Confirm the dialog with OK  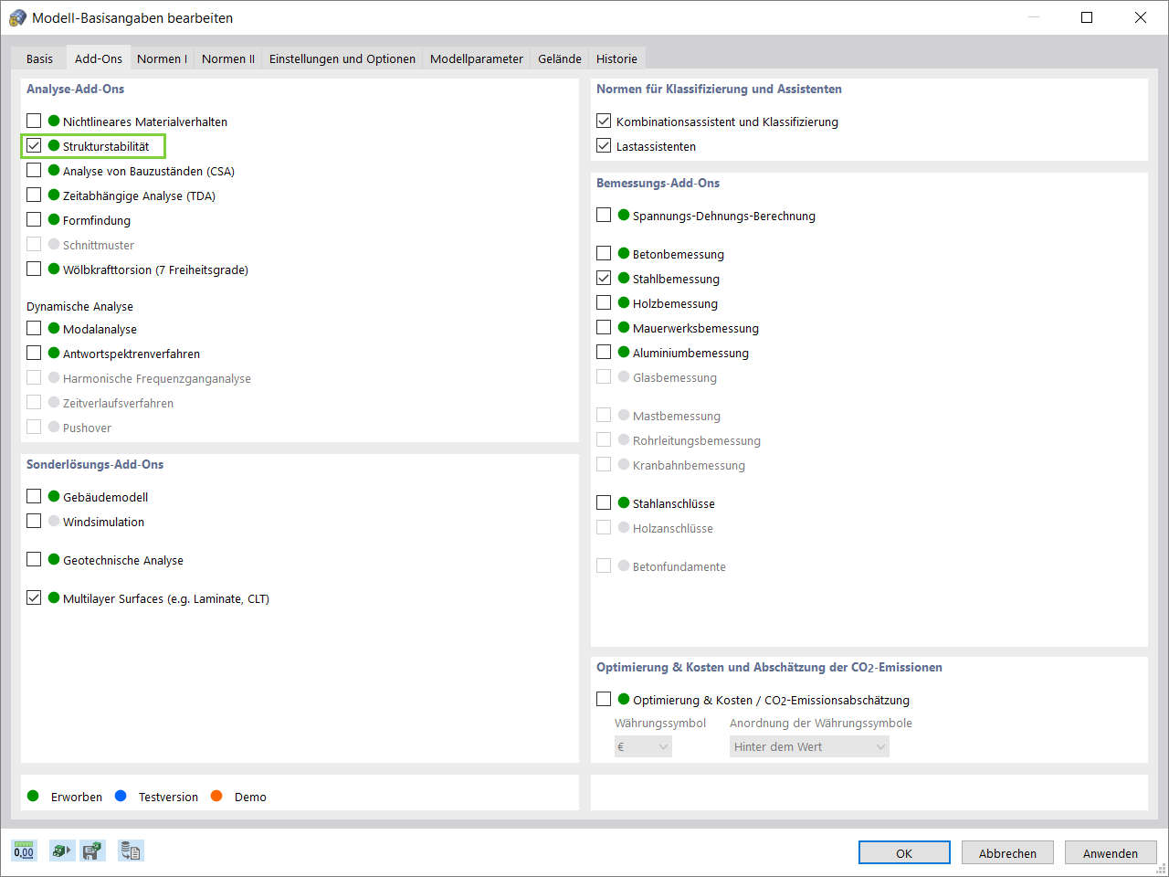pyautogui.click(x=903, y=852)
